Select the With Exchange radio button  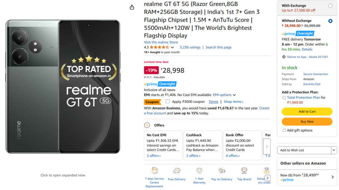[331, 6]
